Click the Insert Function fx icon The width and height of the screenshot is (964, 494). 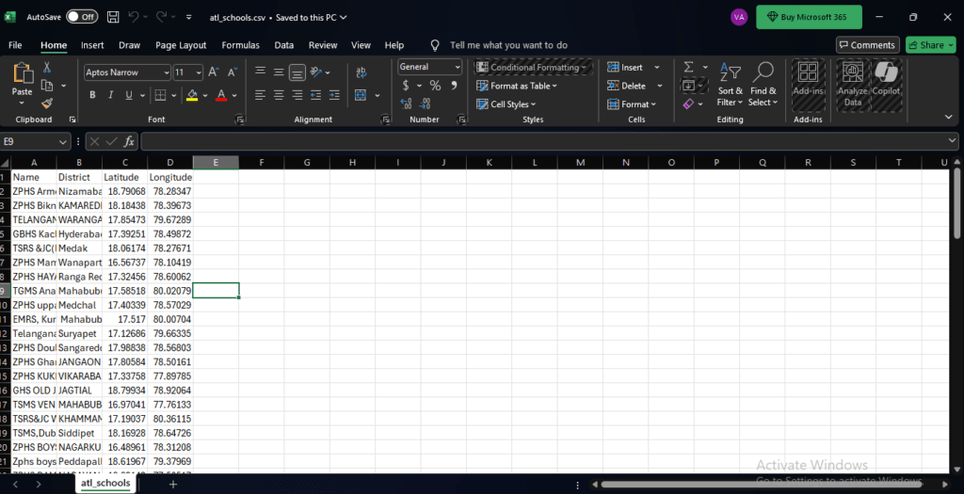[129, 142]
